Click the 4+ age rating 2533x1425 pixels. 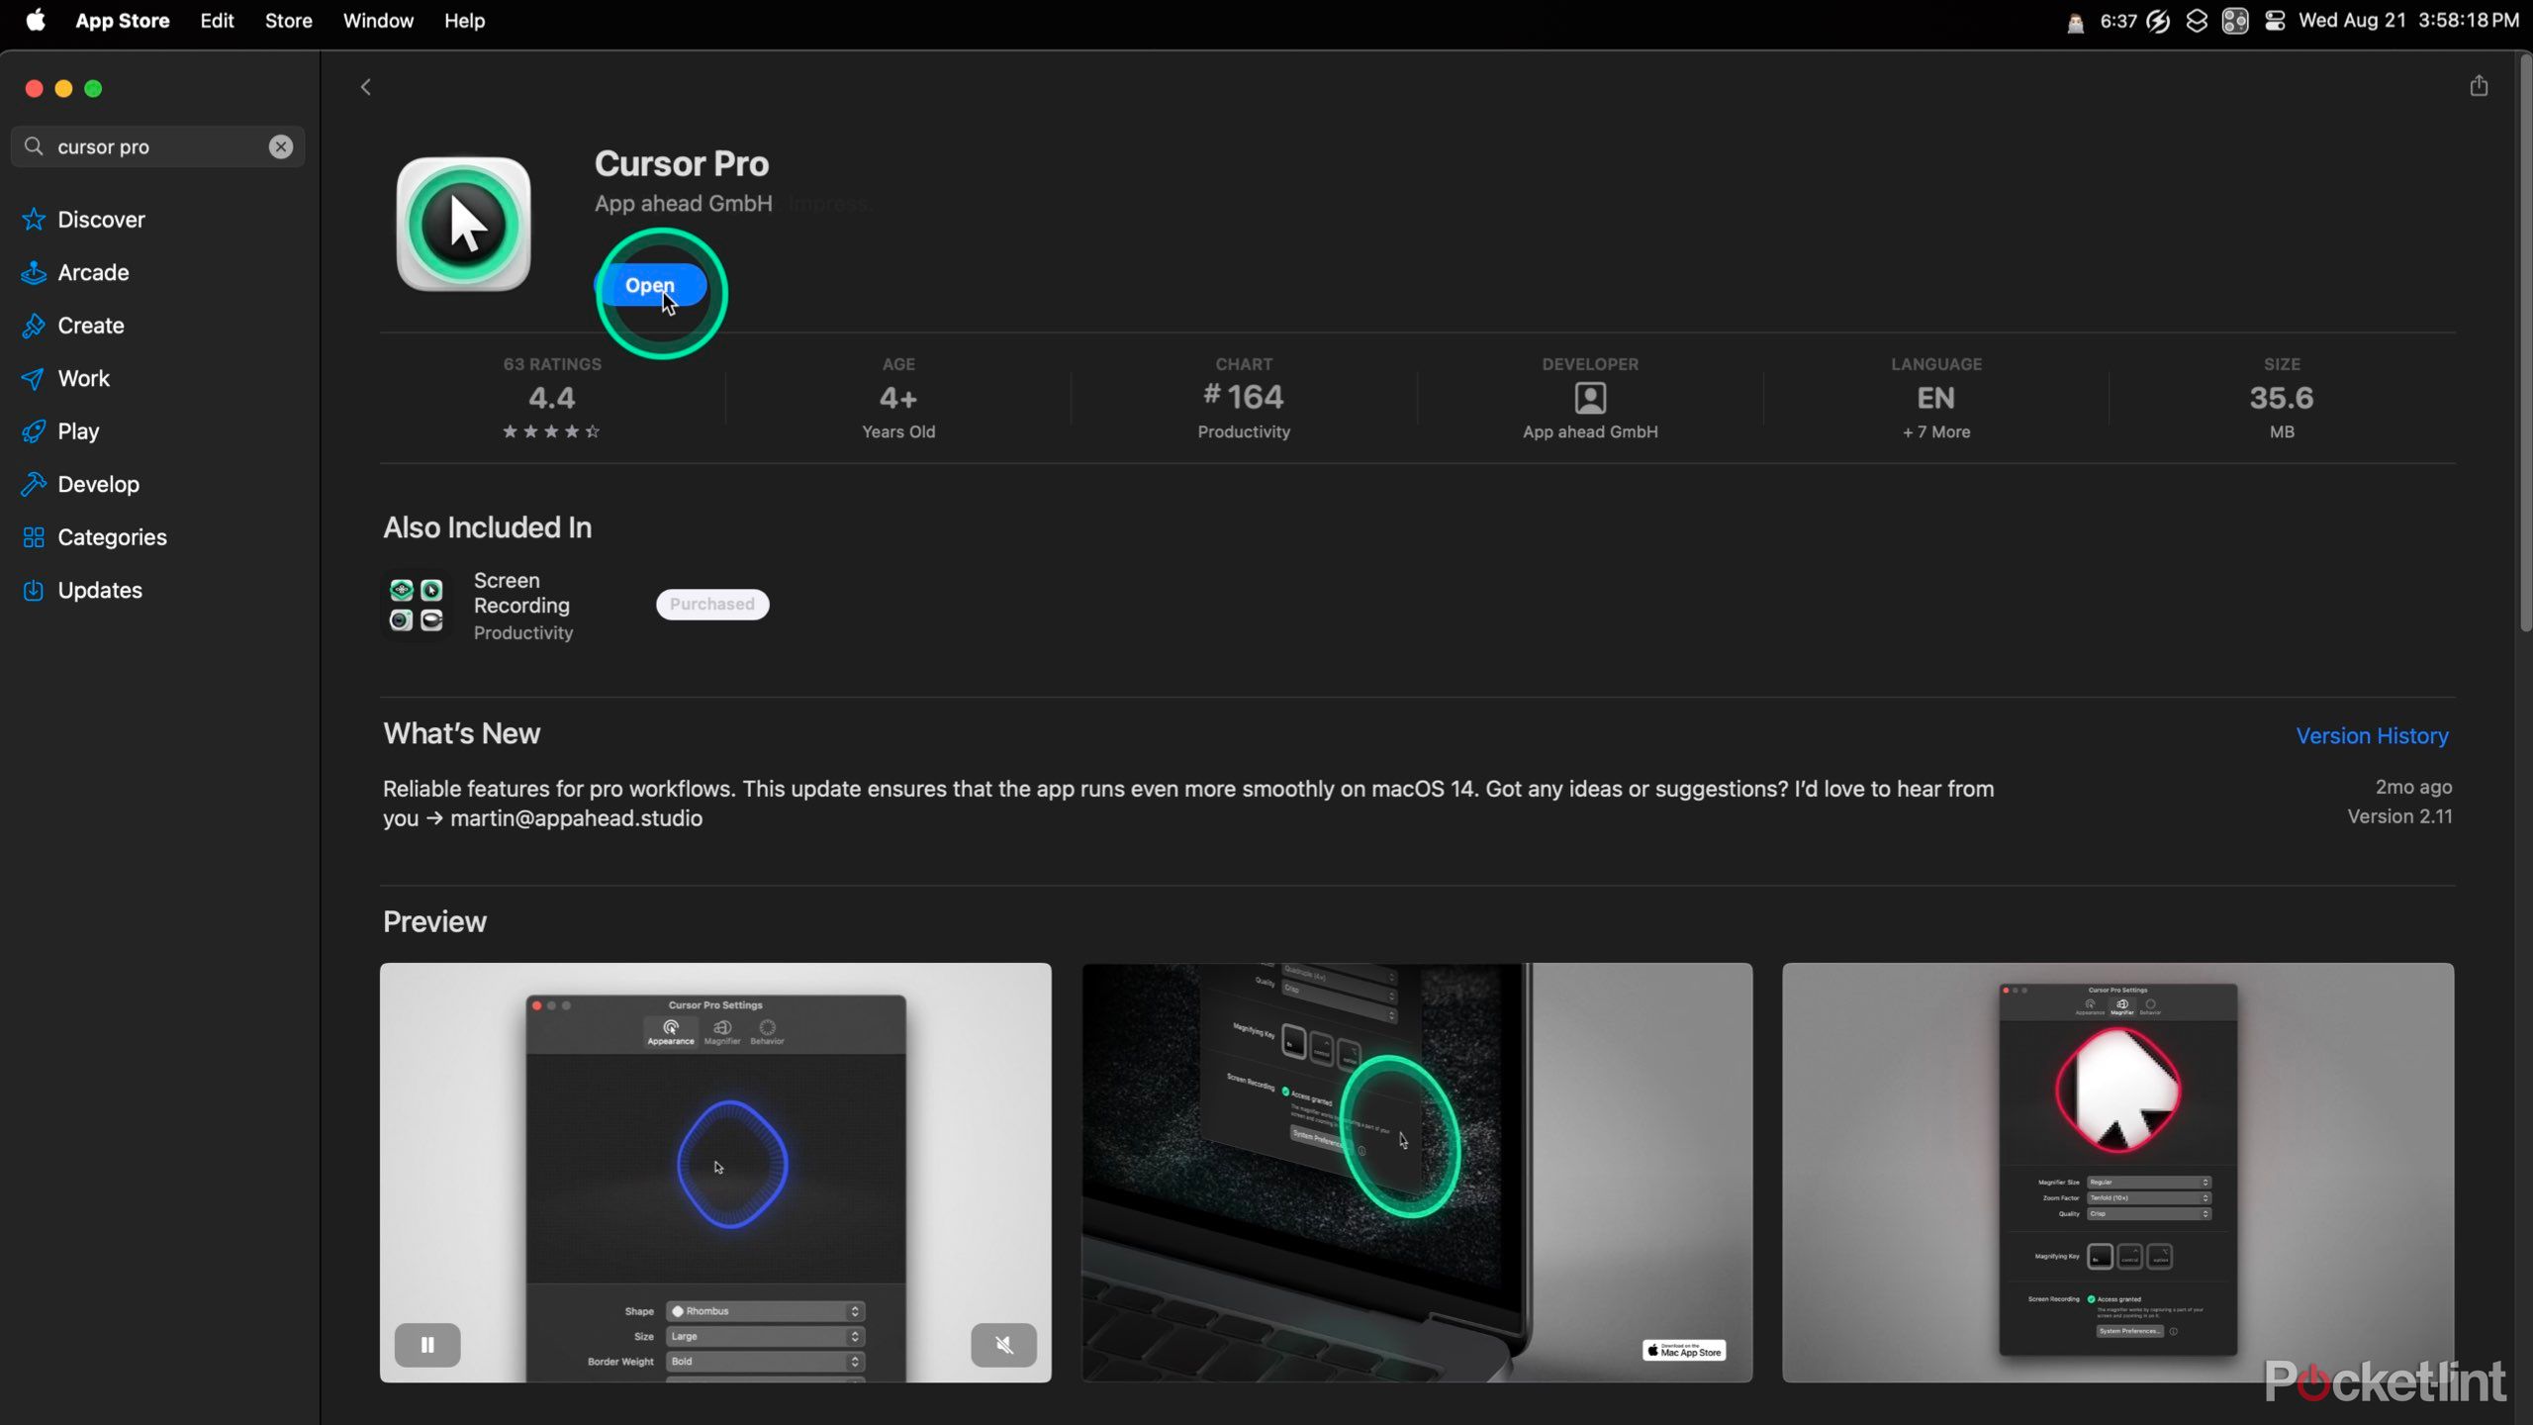click(x=897, y=398)
